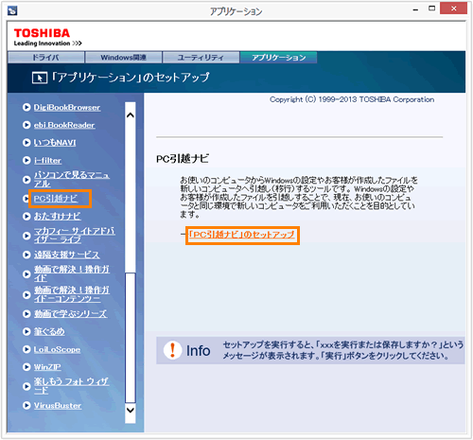Switch to the Windows関連 tab
Screen dimensions: 473x440
tap(123, 58)
